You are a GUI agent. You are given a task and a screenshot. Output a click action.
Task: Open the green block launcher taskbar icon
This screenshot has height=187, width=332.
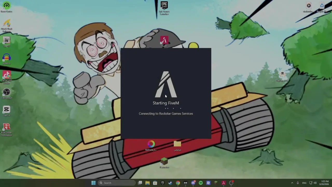pos(216,183)
